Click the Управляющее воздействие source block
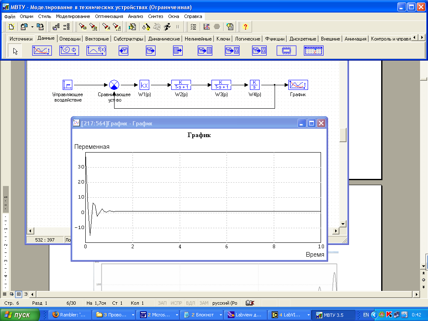The width and height of the screenshot is (428, 321). click(x=67, y=85)
